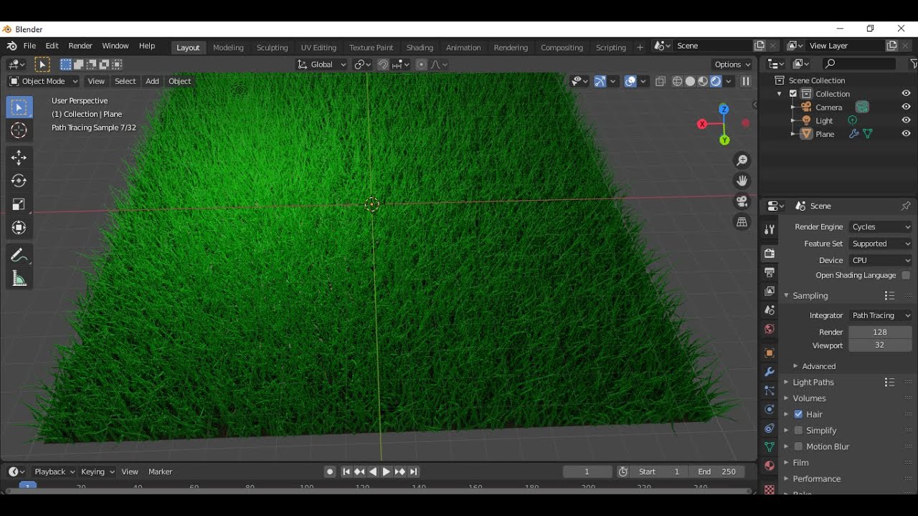The width and height of the screenshot is (918, 516).
Task: Switch to solid viewport shading
Action: click(690, 81)
